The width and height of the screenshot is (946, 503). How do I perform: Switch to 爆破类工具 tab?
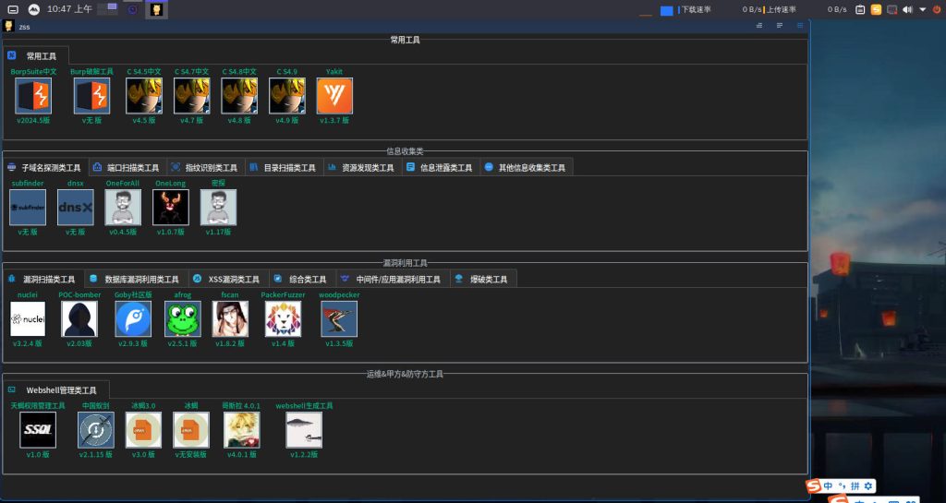pyautogui.click(x=483, y=279)
